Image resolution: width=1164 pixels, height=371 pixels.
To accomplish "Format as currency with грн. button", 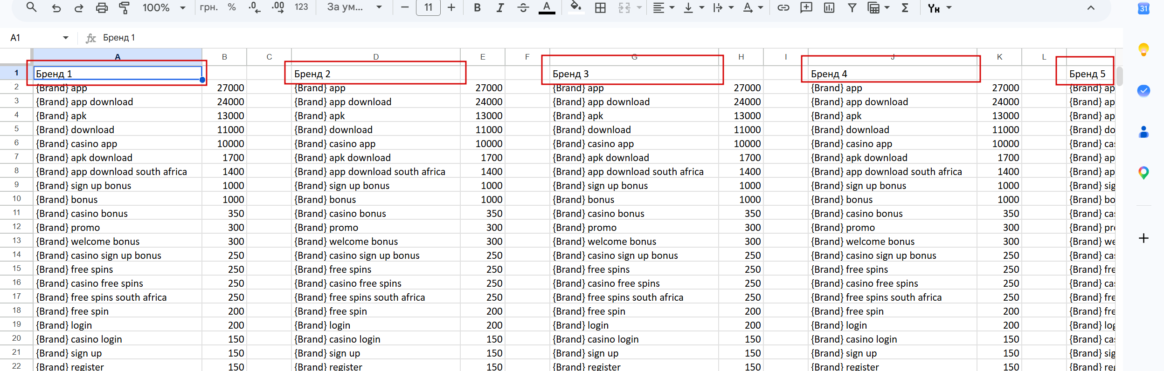I will click(x=208, y=7).
